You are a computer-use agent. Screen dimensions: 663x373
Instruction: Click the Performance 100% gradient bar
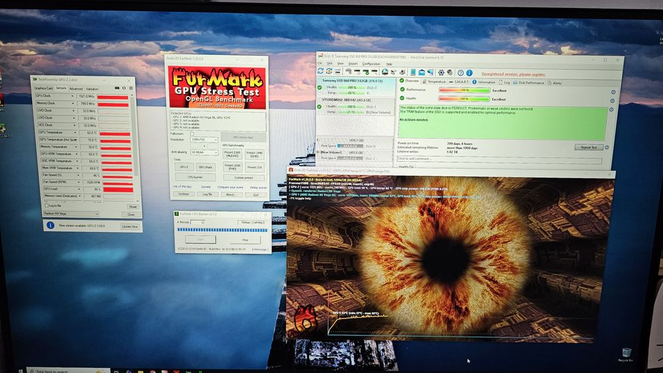tap(464, 90)
